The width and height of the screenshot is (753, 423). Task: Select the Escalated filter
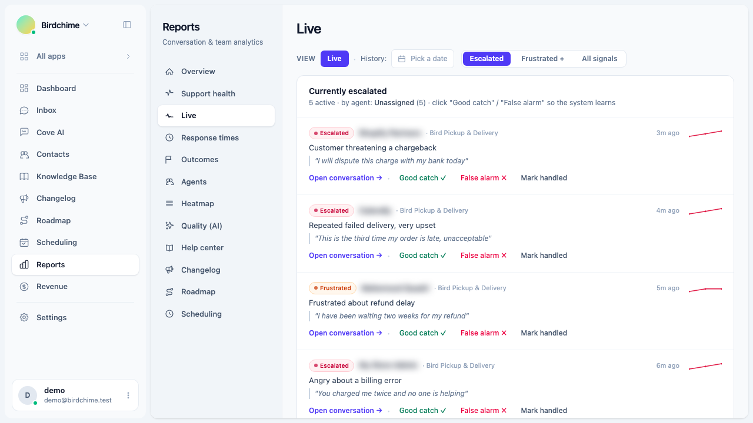pyautogui.click(x=487, y=59)
